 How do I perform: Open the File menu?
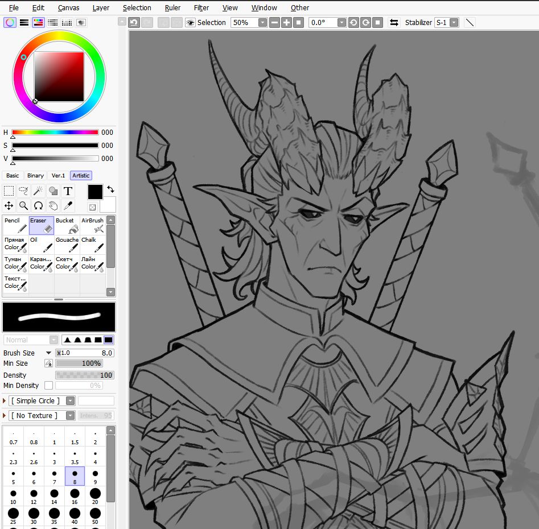click(14, 7)
